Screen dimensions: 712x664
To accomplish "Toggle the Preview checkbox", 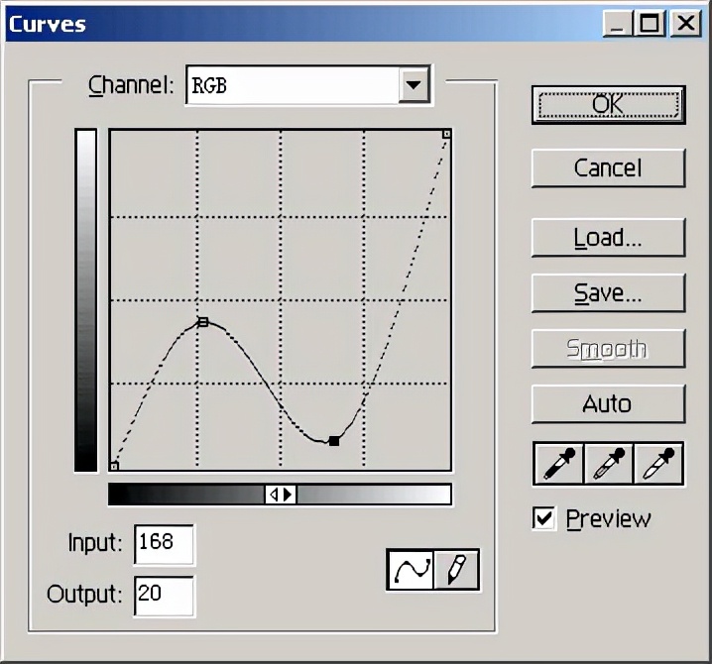I will tap(543, 518).
